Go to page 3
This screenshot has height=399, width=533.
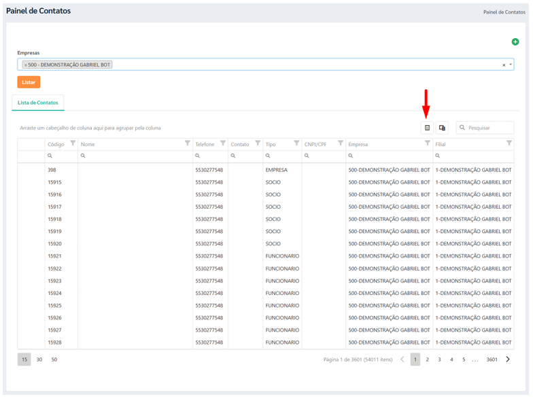point(439,360)
